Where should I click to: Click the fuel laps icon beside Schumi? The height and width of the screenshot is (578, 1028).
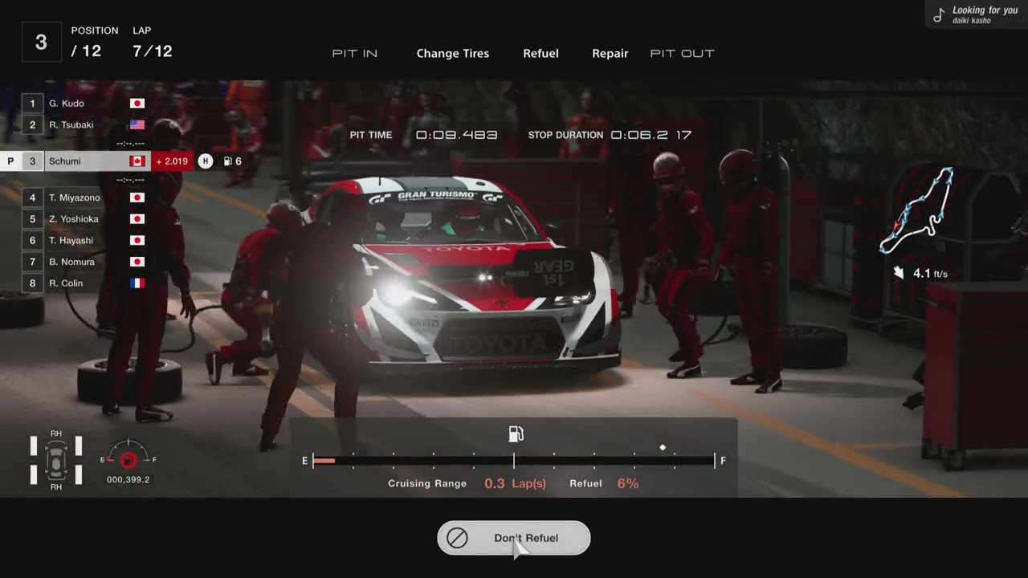(x=228, y=161)
